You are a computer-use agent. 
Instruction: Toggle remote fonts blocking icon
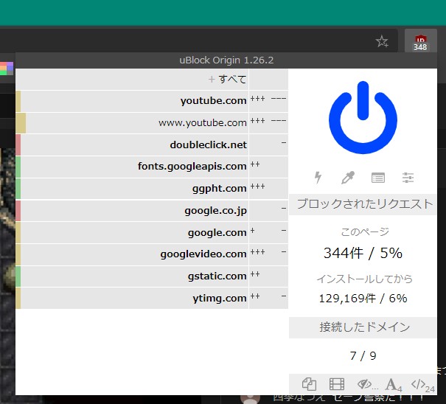coord(394,385)
